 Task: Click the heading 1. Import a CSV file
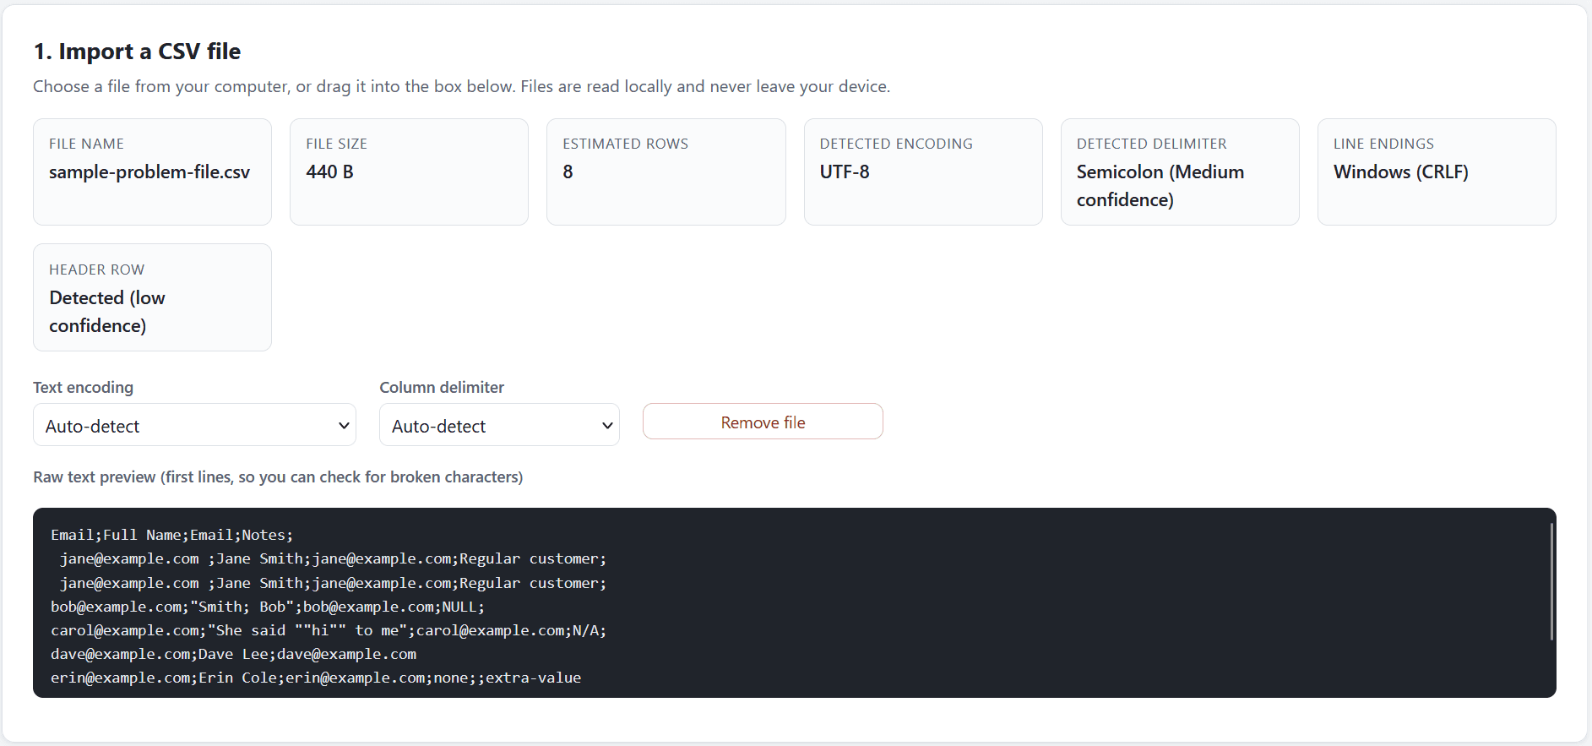coord(137,52)
